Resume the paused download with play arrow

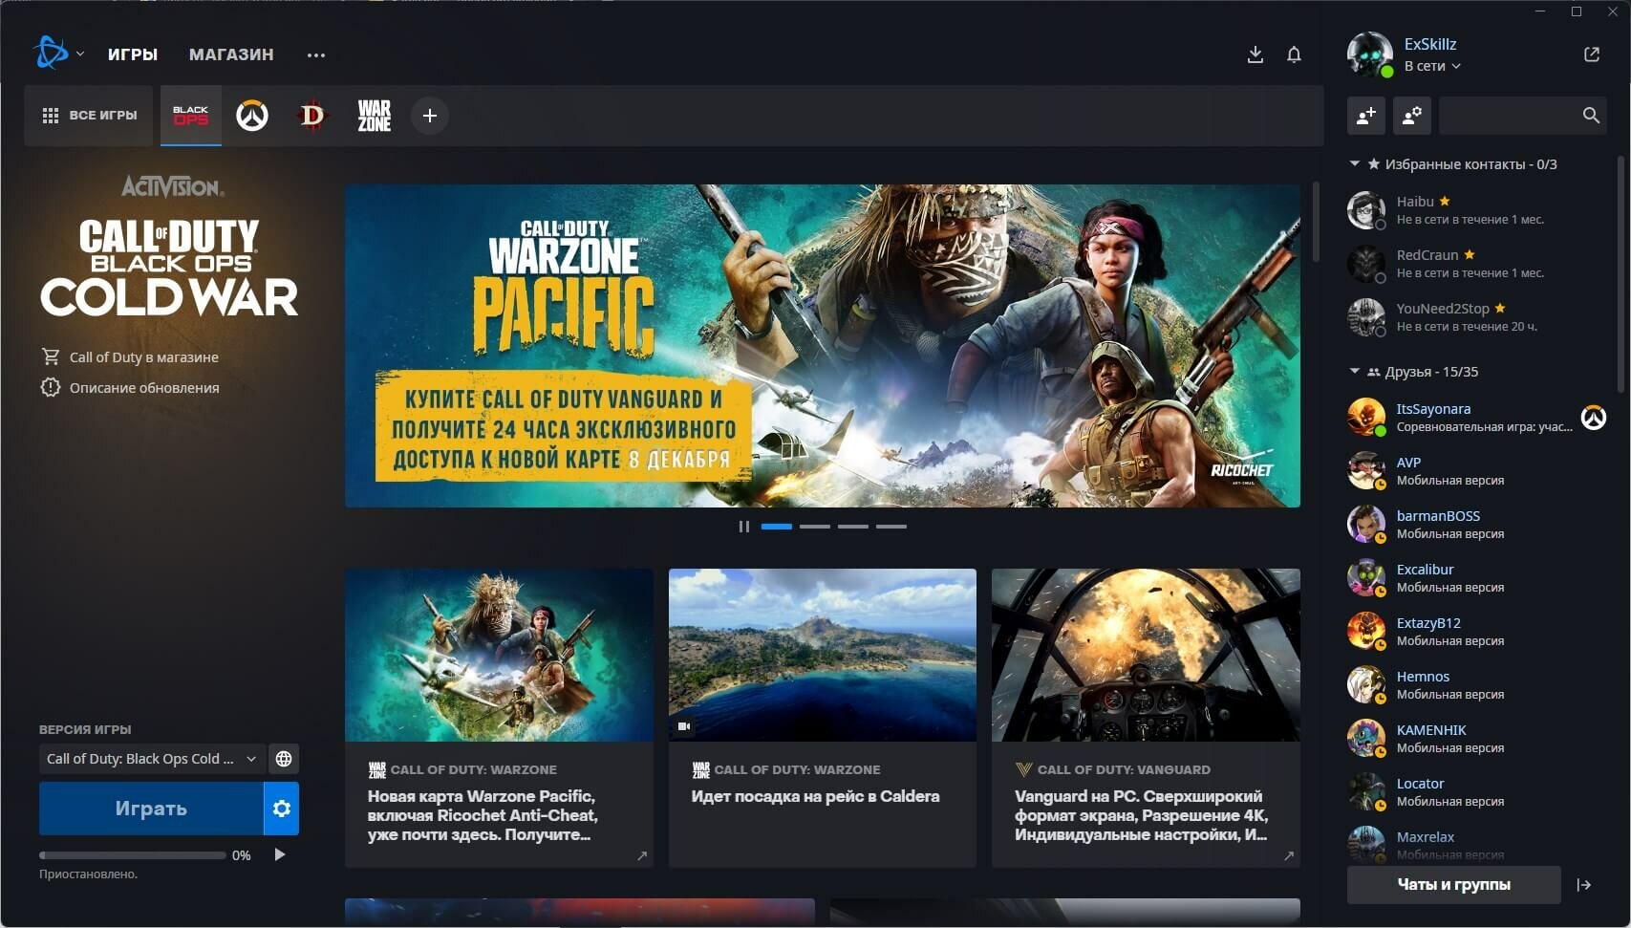[280, 854]
